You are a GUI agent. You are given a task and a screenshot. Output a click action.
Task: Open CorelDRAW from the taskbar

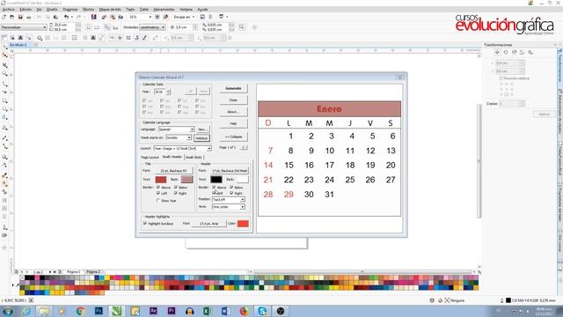(x=116, y=311)
